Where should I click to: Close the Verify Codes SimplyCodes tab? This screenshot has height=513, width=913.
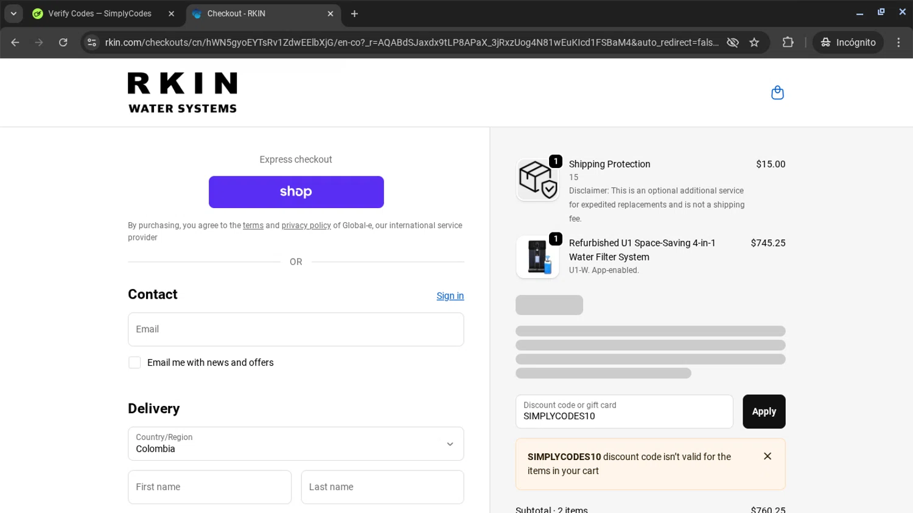(171, 13)
